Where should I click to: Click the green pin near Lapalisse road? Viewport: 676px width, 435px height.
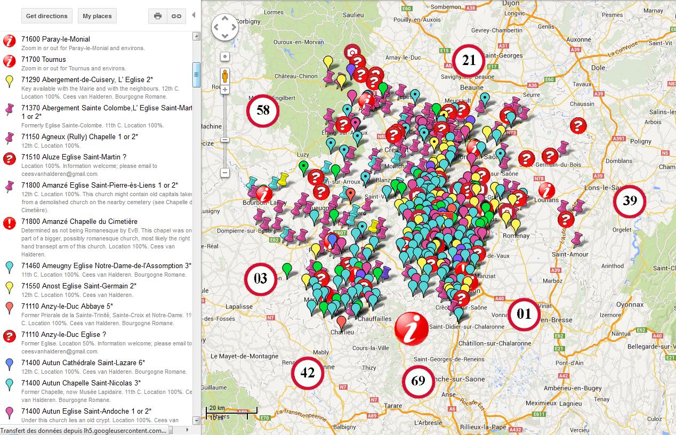coord(287,270)
